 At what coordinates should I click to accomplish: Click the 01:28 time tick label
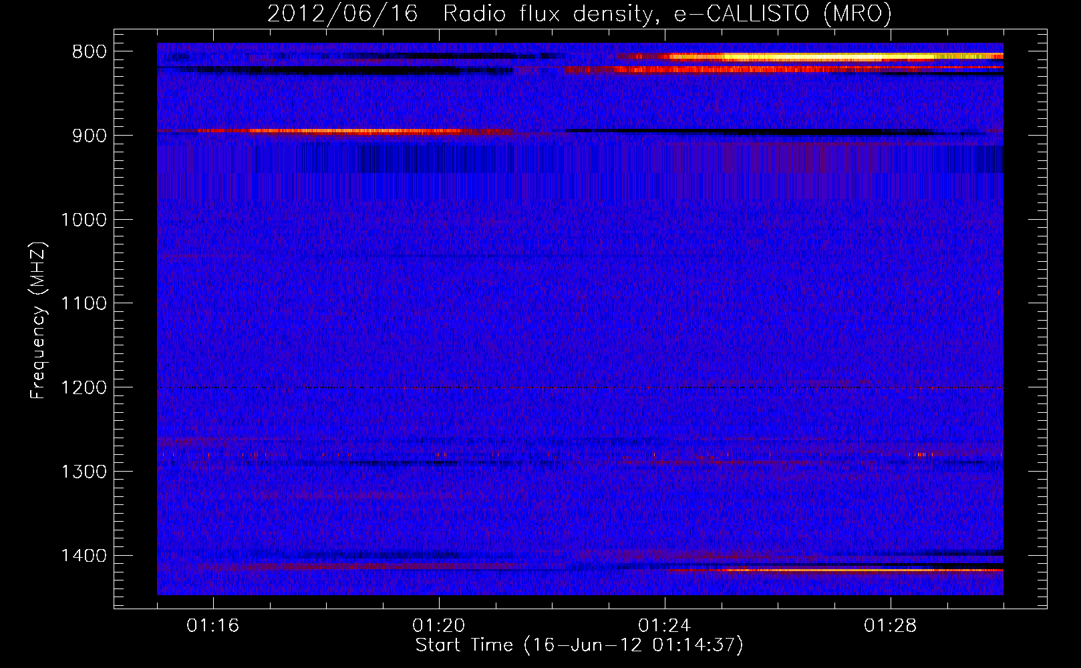[891, 626]
